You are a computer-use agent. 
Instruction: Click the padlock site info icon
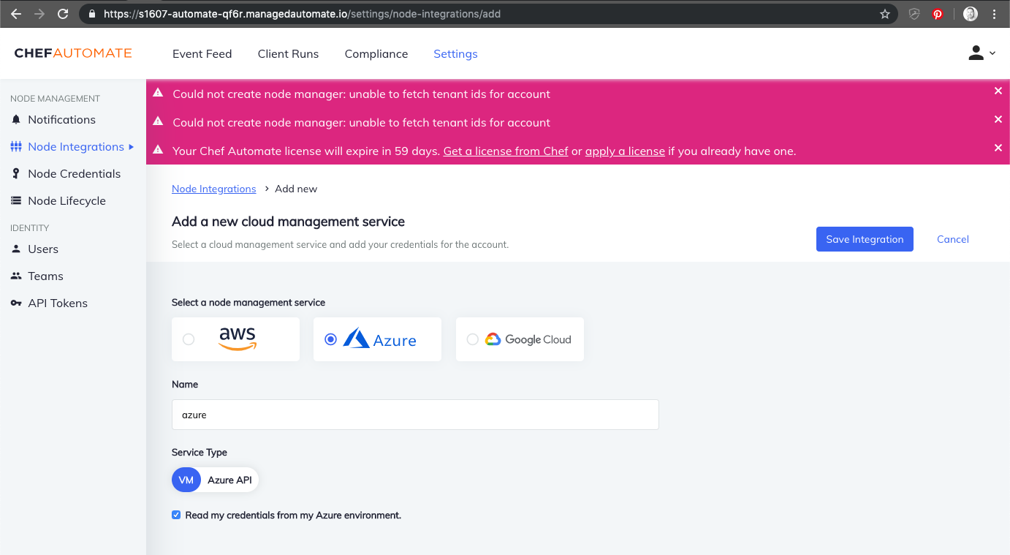[x=91, y=14]
